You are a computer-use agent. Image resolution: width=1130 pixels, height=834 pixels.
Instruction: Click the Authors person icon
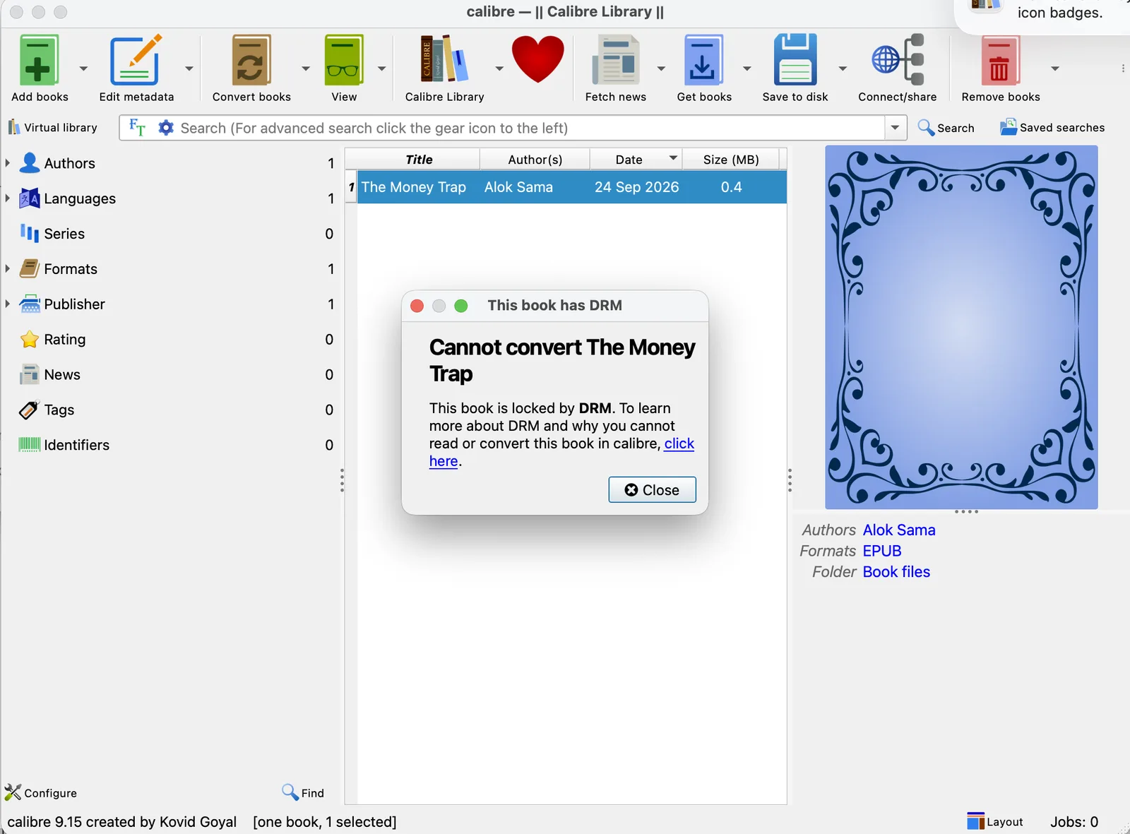click(x=30, y=163)
